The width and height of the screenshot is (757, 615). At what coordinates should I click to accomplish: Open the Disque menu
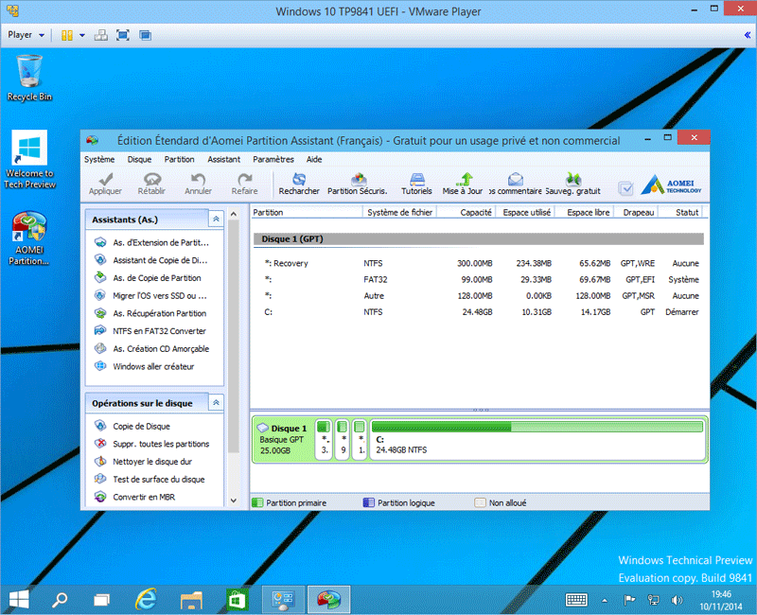click(x=139, y=159)
